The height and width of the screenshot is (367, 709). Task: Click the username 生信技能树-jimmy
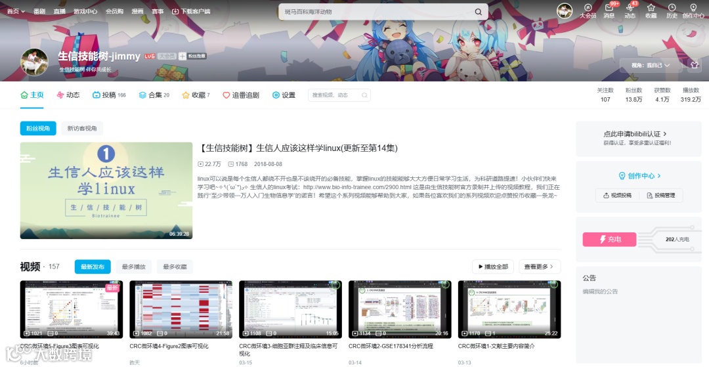[99, 56]
